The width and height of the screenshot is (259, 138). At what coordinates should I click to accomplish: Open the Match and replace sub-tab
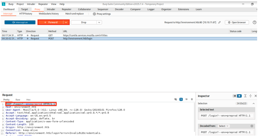[74, 14]
